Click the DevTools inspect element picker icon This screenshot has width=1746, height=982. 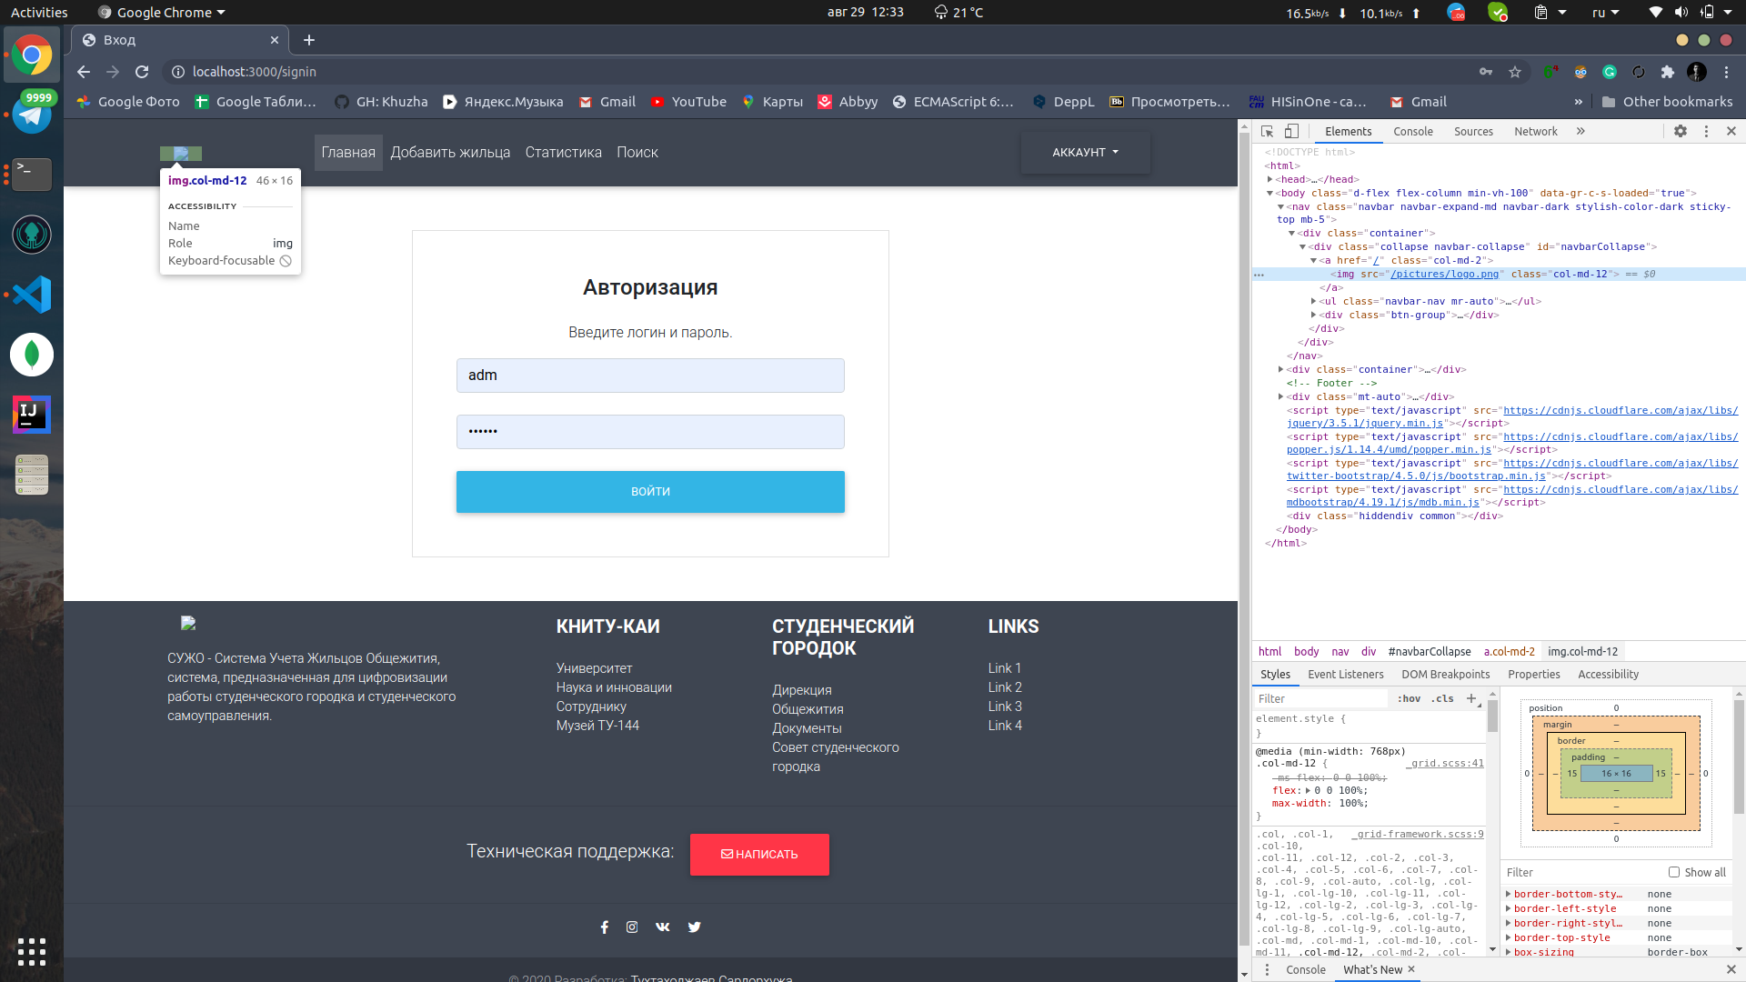pos(1267,131)
